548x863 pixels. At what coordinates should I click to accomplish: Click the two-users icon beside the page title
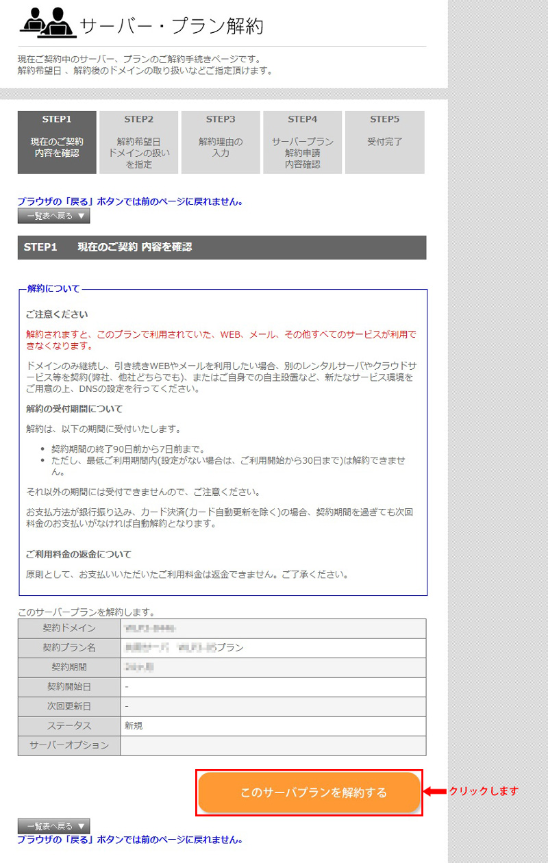point(47,22)
